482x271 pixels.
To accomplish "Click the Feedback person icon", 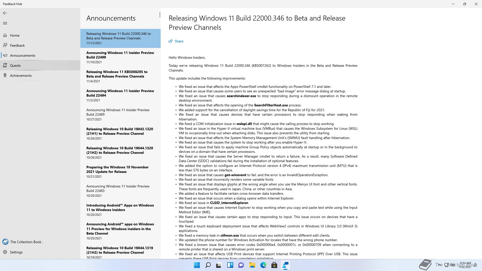I will click(x=5, y=45).
